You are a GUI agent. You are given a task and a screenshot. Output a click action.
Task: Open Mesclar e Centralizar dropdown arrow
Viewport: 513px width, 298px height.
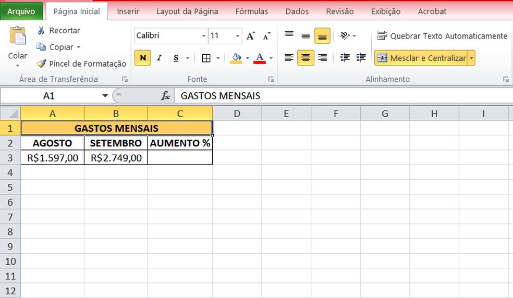pos(471,58)
